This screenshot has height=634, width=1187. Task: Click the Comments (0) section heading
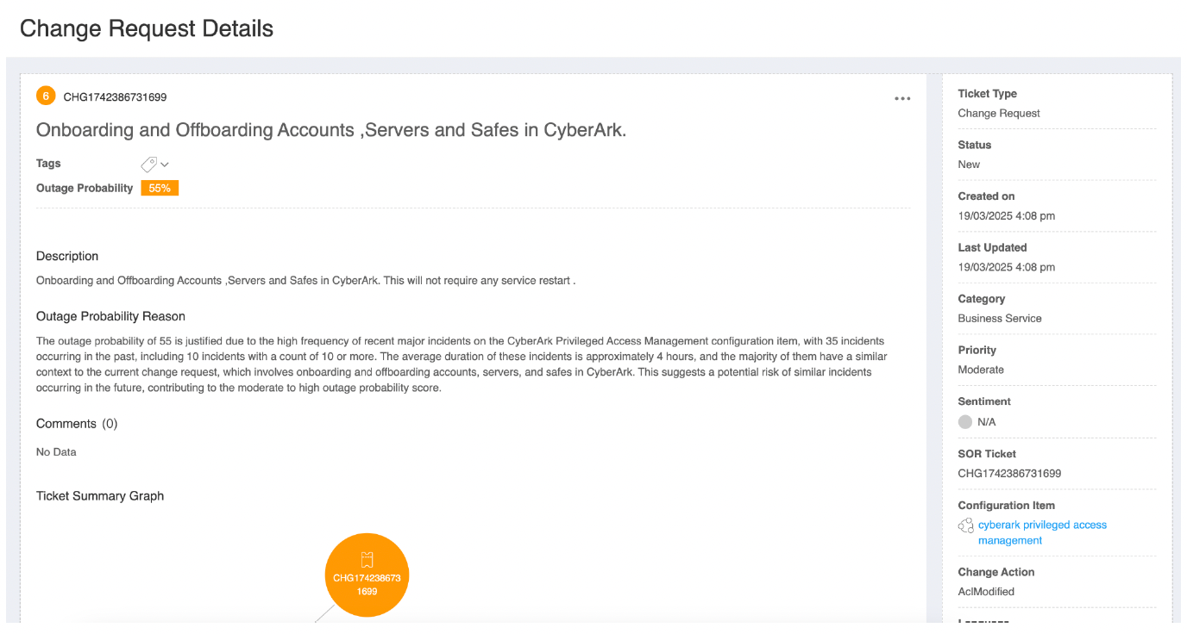click(77, 424)
